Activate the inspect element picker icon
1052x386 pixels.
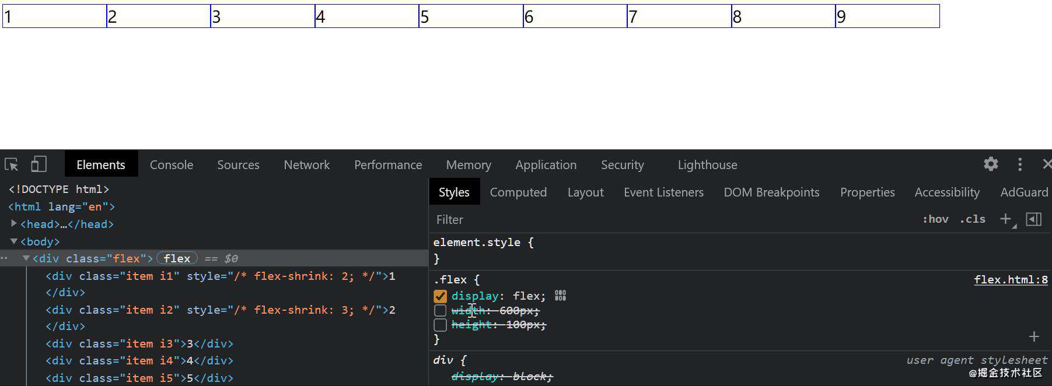tap(11, 164)
